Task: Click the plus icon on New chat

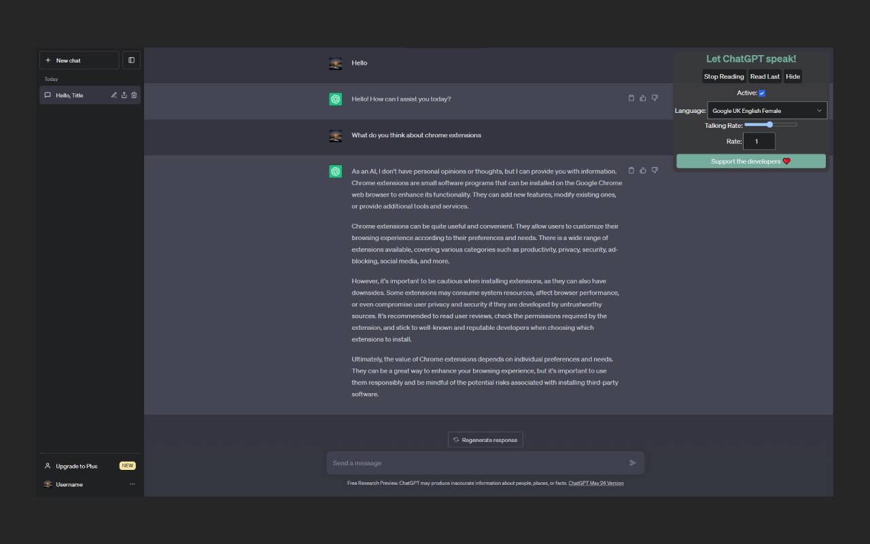Action: pos(48,60)
